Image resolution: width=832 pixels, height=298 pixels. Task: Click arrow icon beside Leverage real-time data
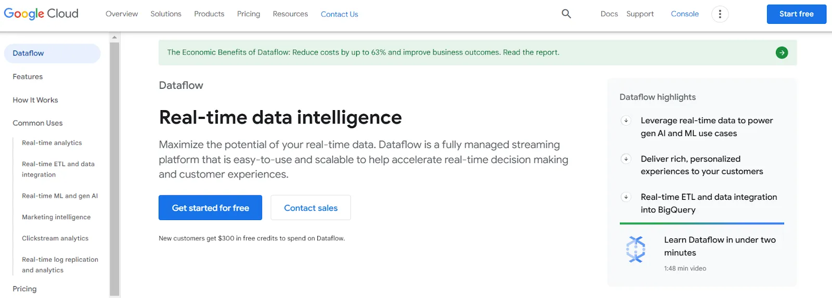pos(626,120)
